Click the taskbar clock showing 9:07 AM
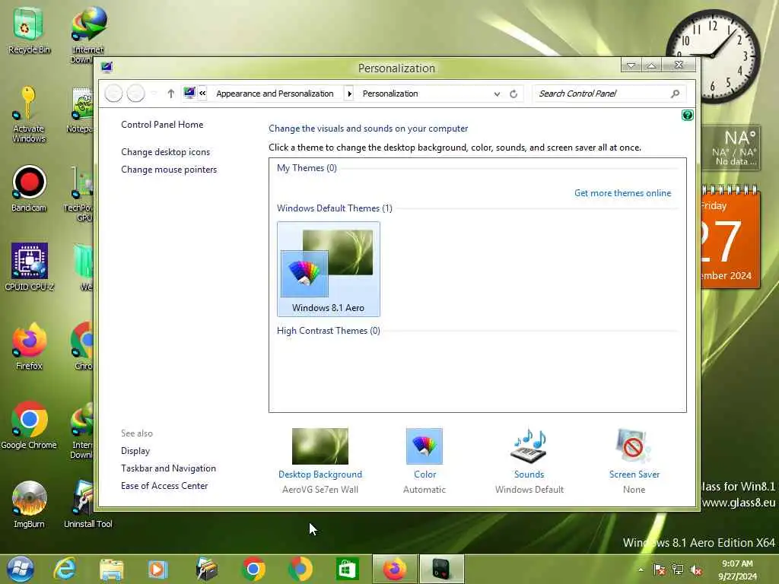Viewport: 779px width, 584px height. click(737, 570)
